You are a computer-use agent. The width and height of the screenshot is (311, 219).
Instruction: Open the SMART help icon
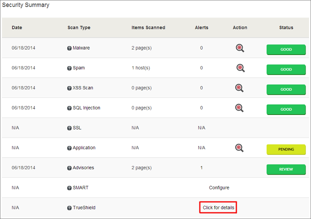(x=69, y=188)
